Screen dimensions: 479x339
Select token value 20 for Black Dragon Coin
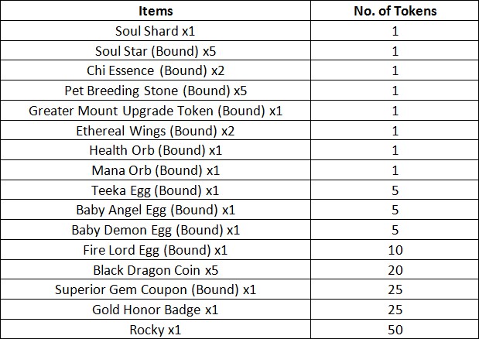[395, 270]
